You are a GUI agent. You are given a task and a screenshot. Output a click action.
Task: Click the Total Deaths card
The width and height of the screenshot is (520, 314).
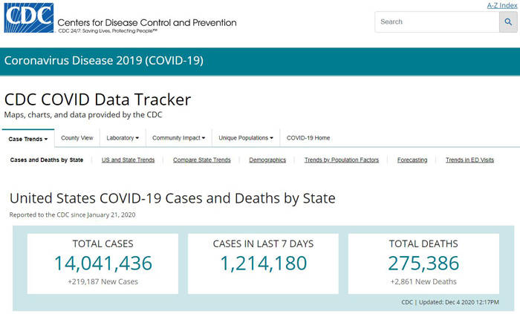point(423,264)
